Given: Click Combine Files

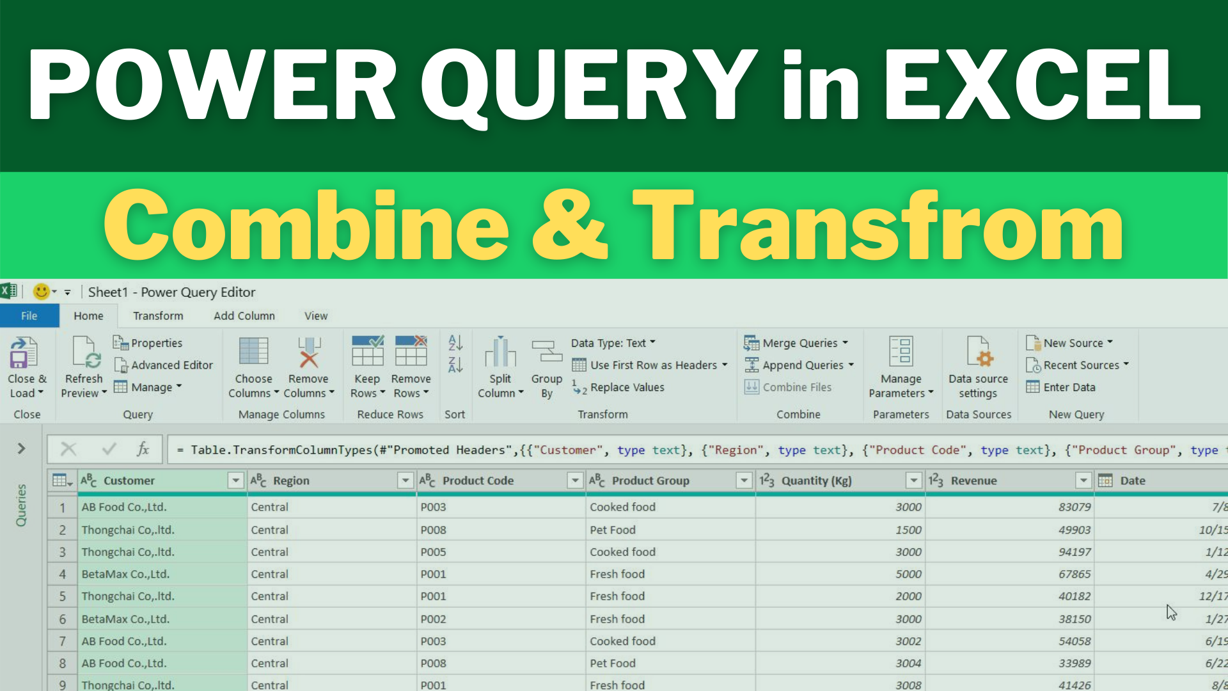Looking at the screenshot, I should [788, 387].
